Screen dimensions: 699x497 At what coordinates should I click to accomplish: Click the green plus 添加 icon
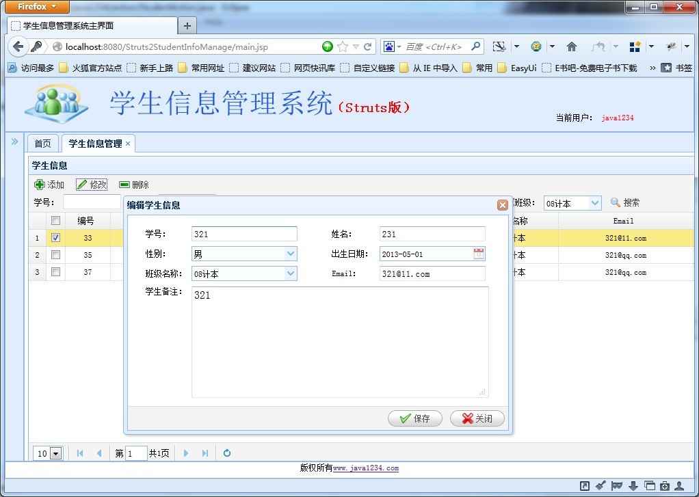pyautogui.click(x=39, y=185)
